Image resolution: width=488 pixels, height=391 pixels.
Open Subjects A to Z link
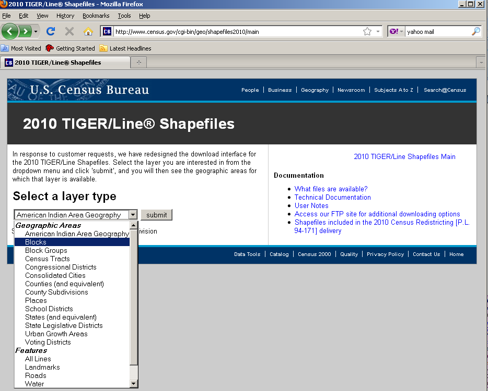coord(393,90)
